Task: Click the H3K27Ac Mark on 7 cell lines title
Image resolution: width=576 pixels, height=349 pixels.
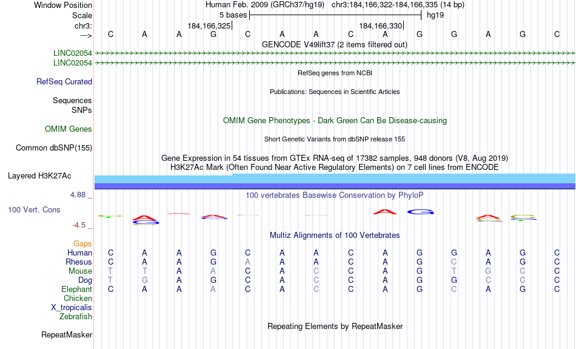Action: click(x=335, y=168)
